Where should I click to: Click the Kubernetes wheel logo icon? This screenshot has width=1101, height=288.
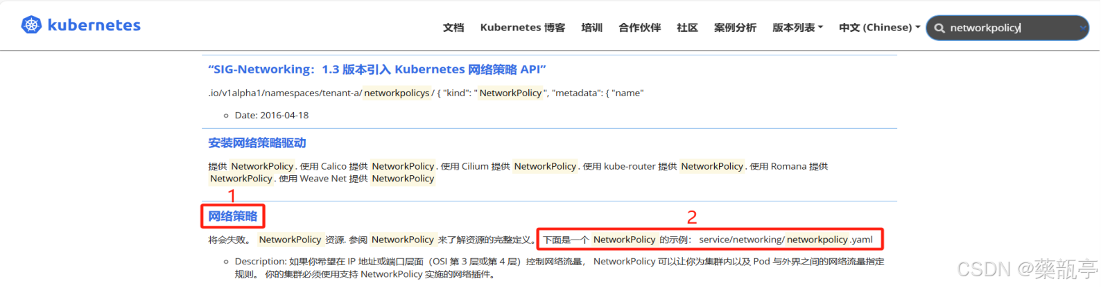pyautogui.click(x=31, y=25)
